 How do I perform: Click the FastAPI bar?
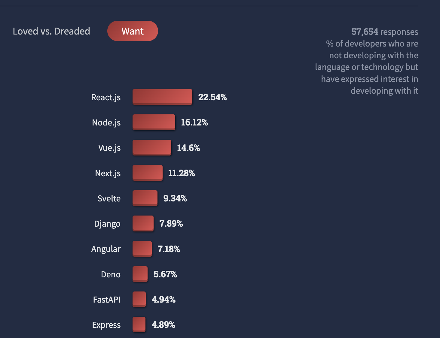click(139, 299)
